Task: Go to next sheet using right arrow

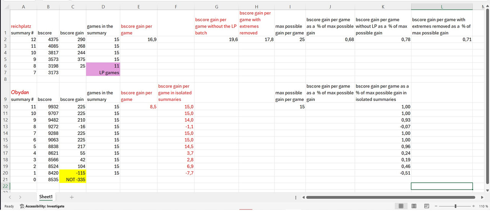Action: (20, 197)
